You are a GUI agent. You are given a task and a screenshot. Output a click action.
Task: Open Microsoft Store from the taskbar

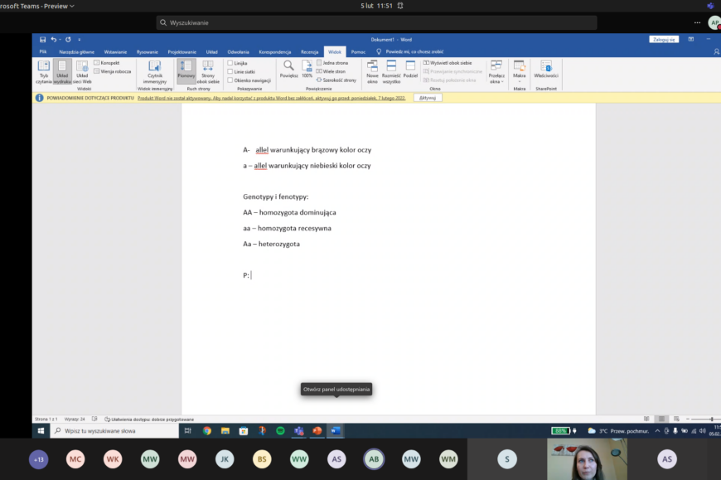[x=244, y=431]
